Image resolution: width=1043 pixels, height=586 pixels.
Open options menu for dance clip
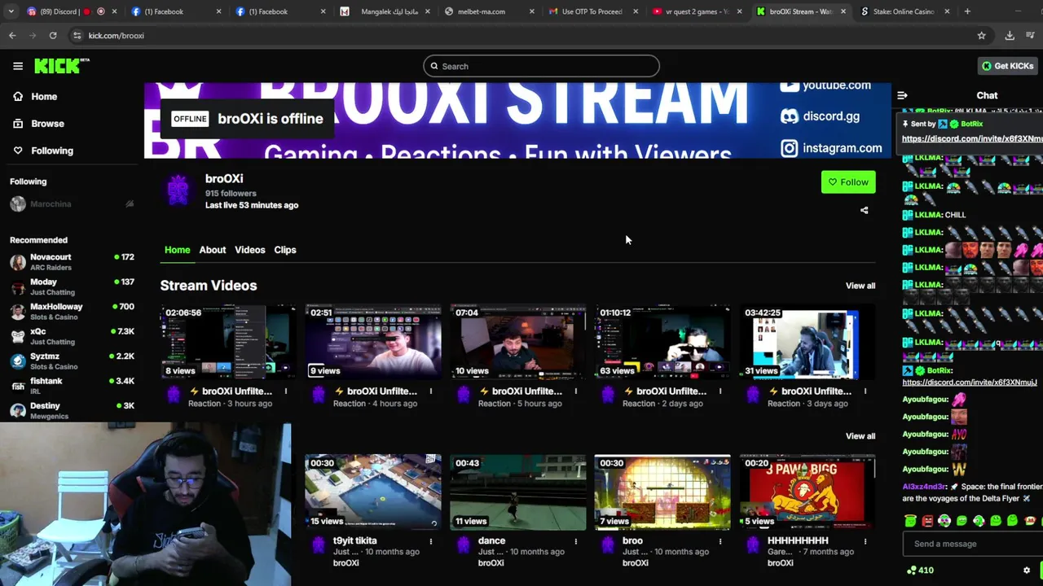(x=575, y=541)
